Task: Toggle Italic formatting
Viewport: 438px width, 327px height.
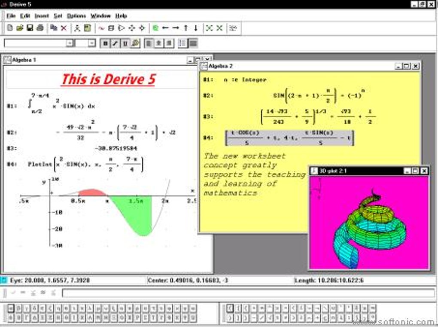Action: click(116, 43)
